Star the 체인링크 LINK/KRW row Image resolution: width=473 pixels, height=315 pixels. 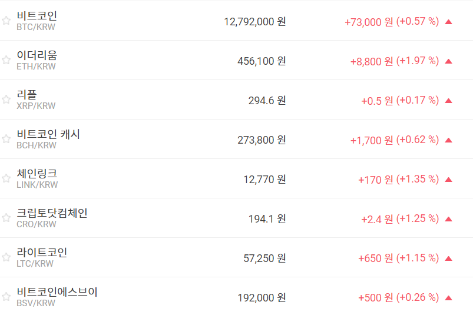[6, 178]
